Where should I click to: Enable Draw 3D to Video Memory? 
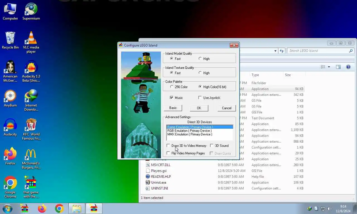pyautogui.click(x=186, y=146)
